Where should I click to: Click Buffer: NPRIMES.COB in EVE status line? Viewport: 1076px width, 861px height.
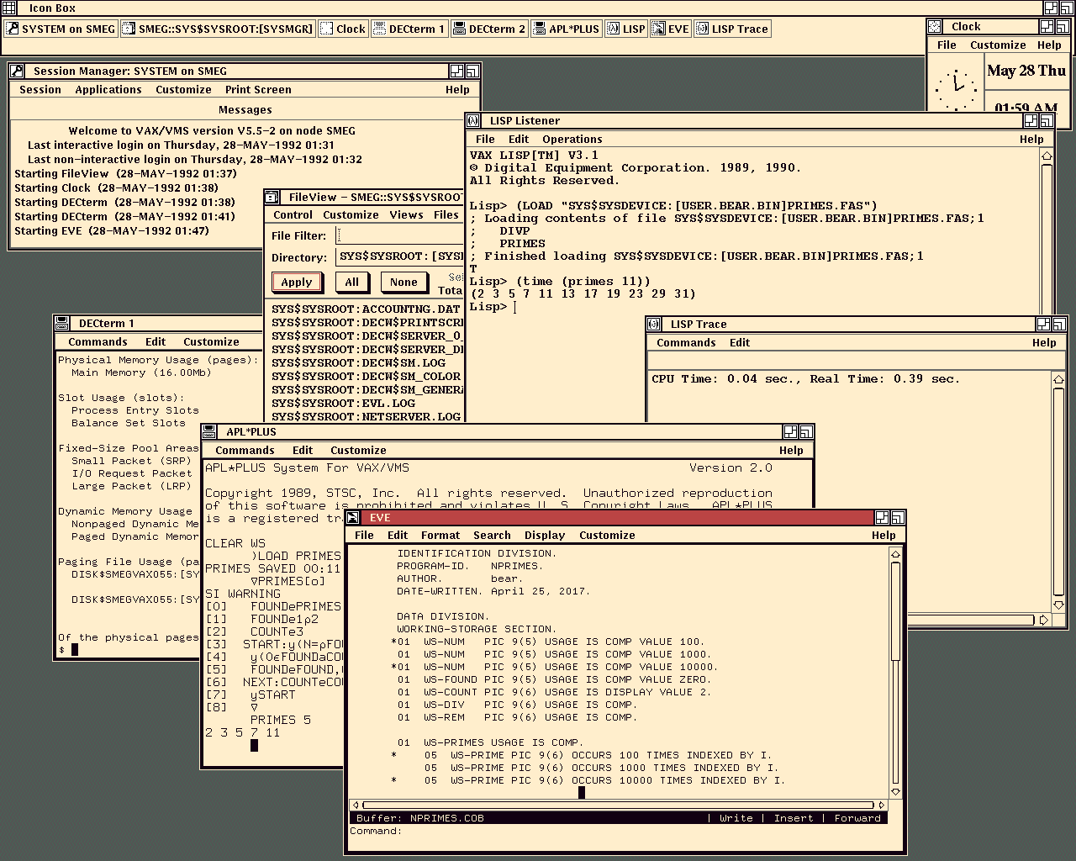pyautogui.click(x=420, y=818)
